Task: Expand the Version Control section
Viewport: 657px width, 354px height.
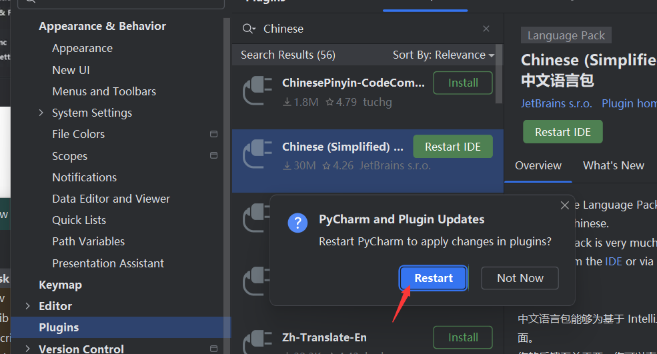Action: tap(27, 349)
